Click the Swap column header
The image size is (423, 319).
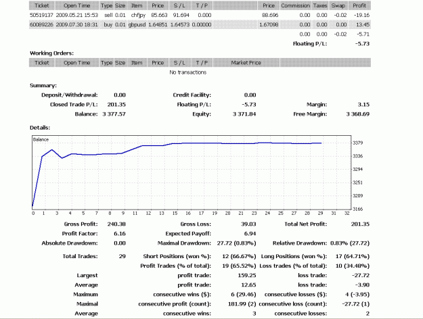338,5
